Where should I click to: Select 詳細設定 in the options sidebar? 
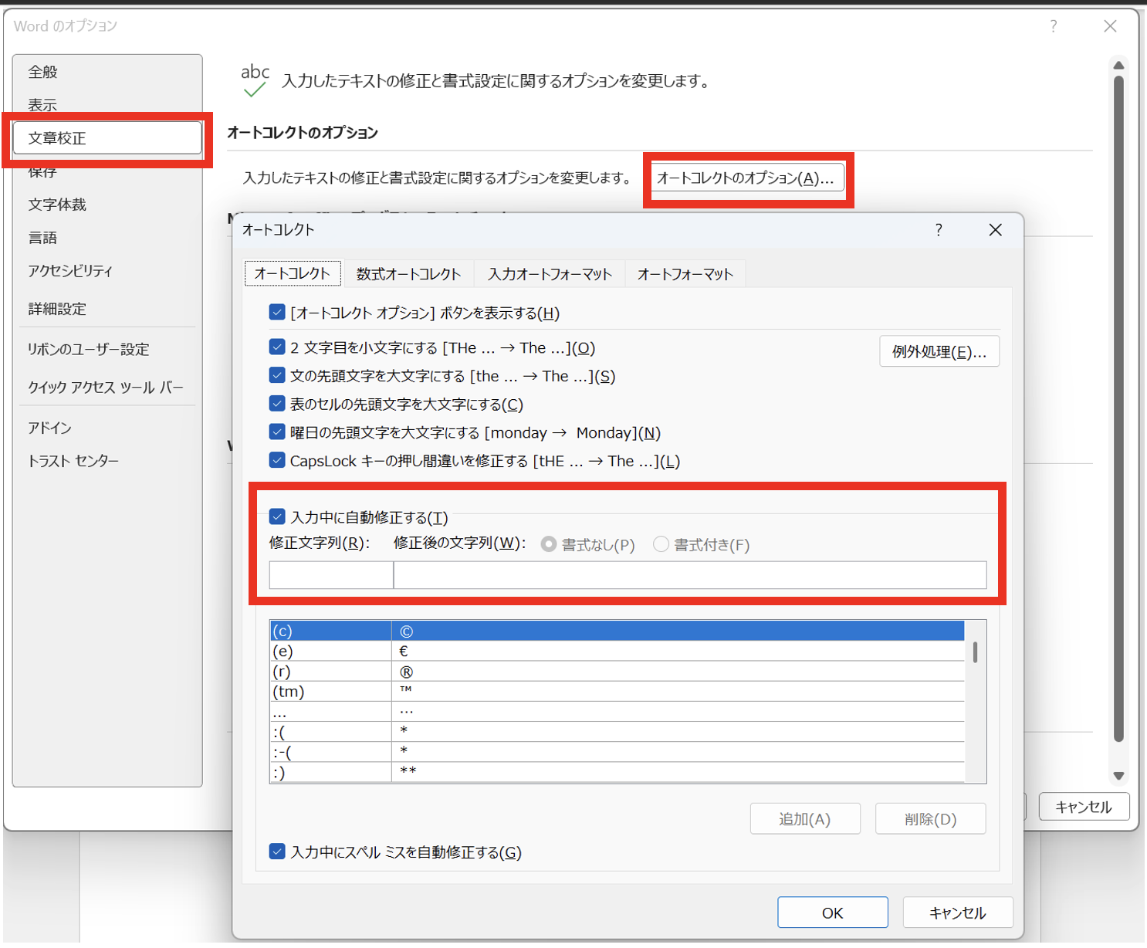57,309
